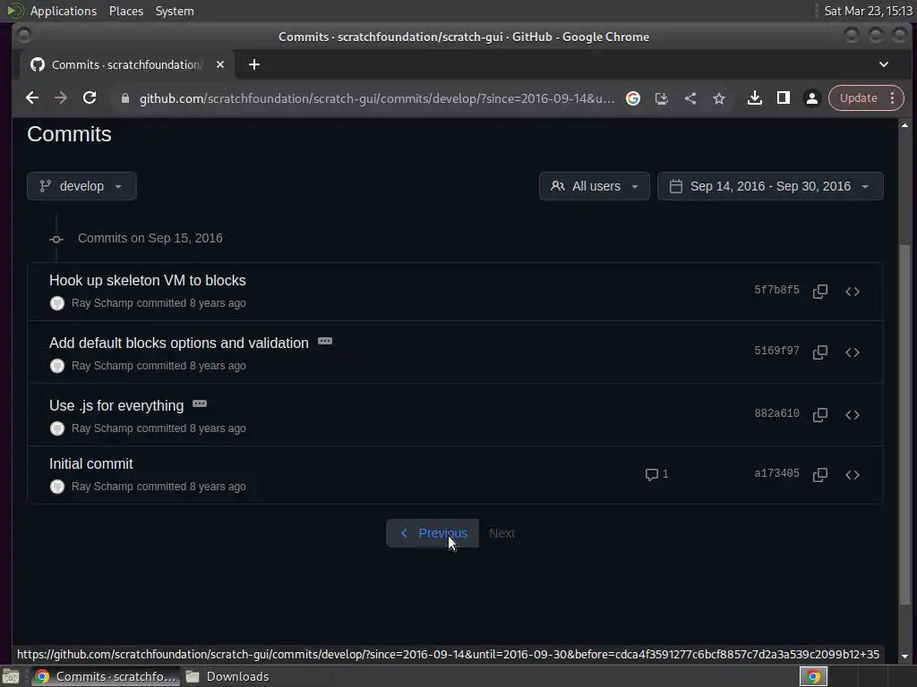
Task: Switch to Downloads window in taskbar
Action: [227, 676]
